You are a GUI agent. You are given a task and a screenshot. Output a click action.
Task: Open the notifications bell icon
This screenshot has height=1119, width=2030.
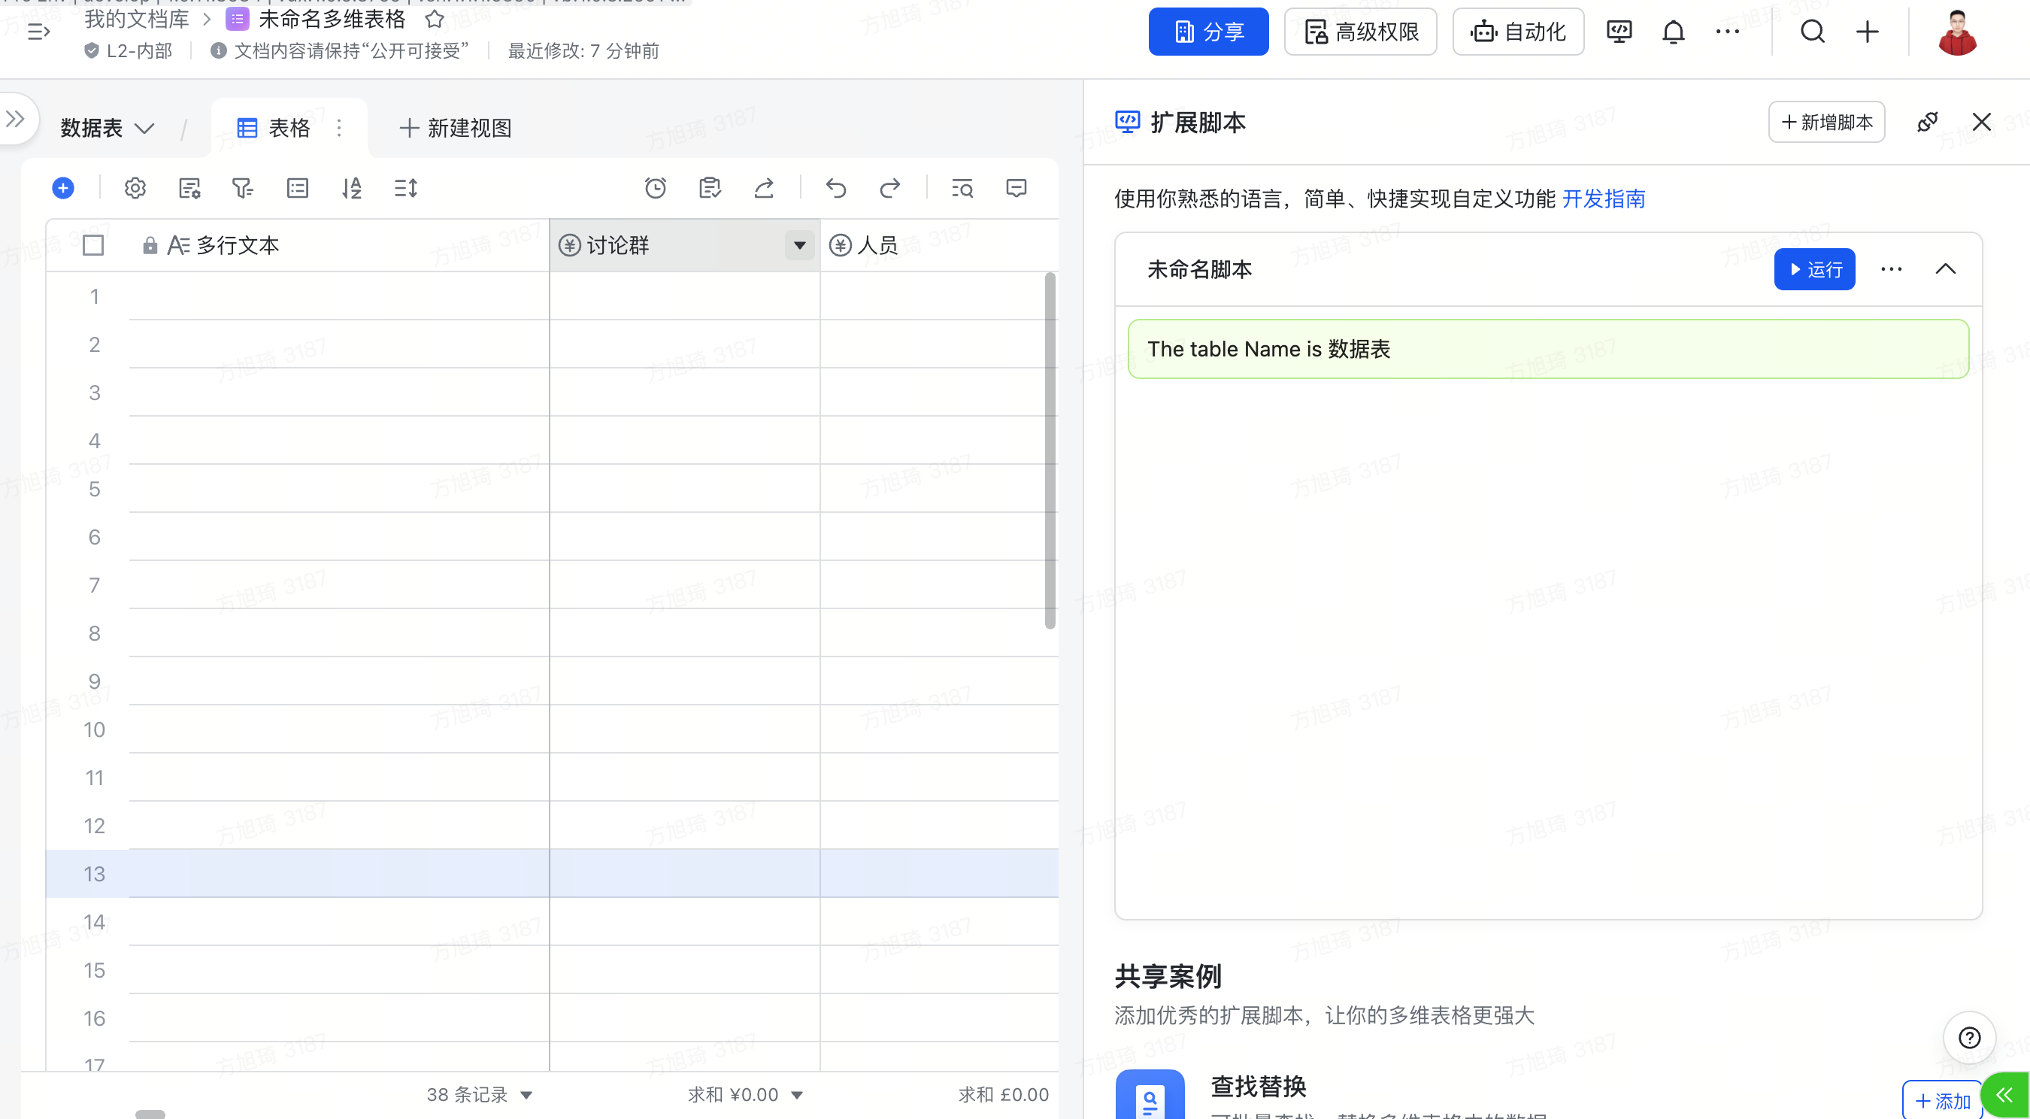tap(1674, 32)
